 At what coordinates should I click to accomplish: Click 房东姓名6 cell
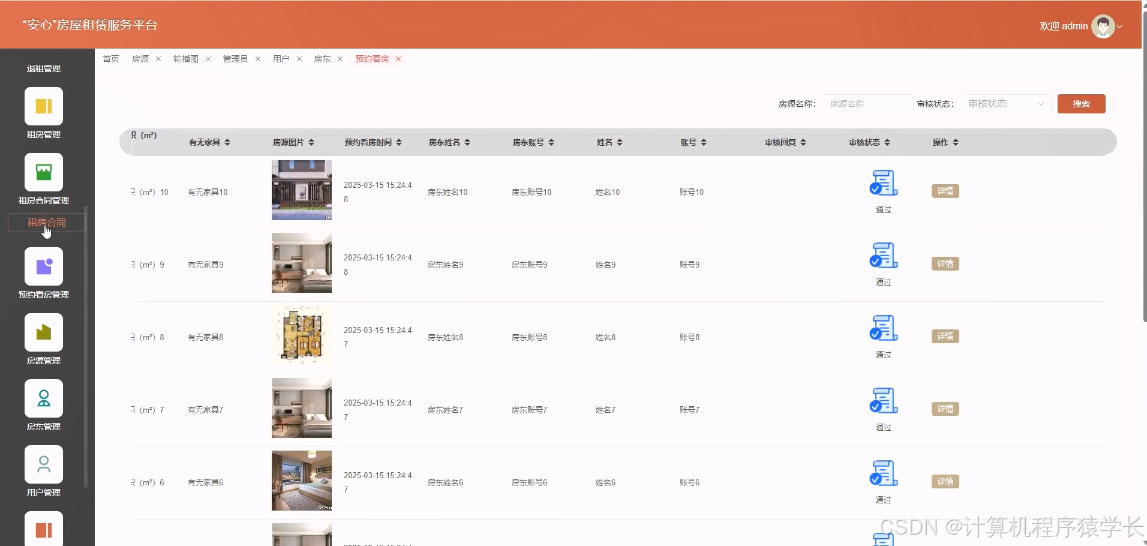click(x=445, y=483)
